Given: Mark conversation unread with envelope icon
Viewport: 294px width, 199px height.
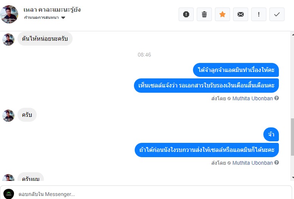Looking at the screenshot, I should click(x=241, y=14).
